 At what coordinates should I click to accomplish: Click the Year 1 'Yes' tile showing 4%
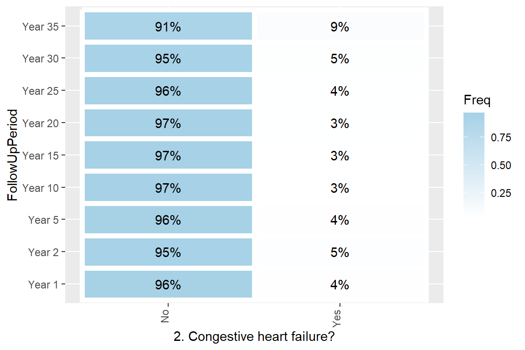point(340,284)
